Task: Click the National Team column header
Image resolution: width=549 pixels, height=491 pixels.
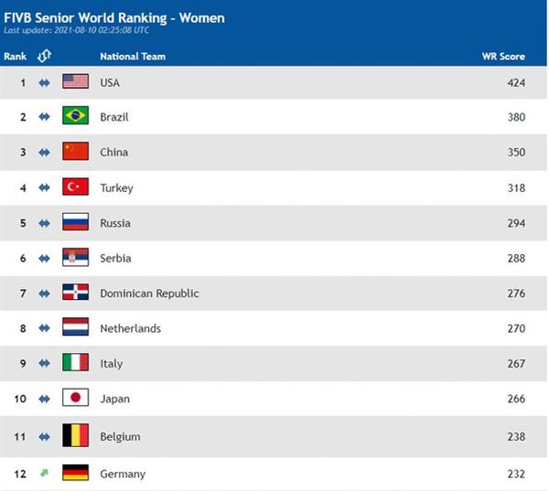Action: [133, 57]
